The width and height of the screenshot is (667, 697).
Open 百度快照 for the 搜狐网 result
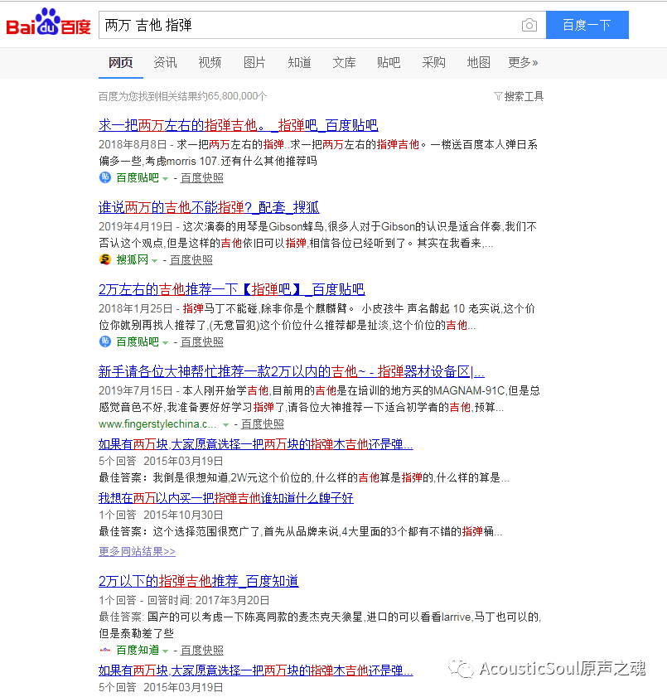[191, 259]
